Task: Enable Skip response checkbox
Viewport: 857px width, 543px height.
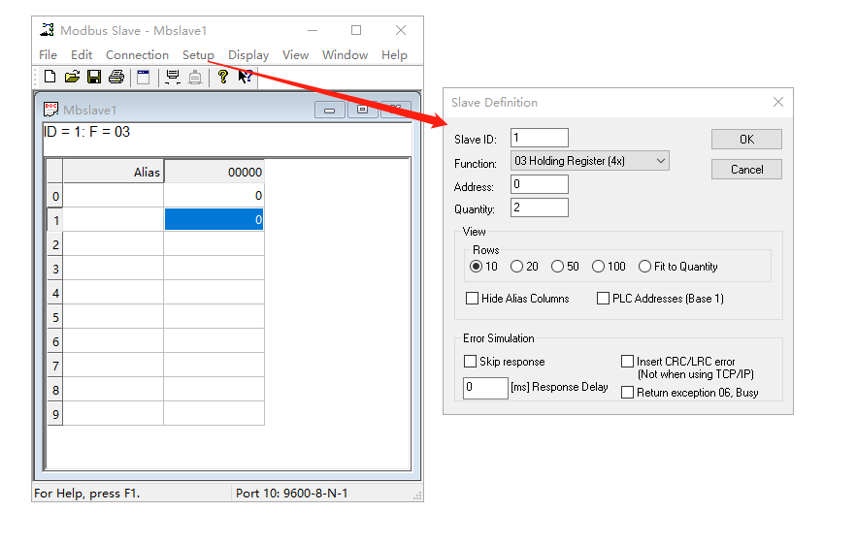Action: click(x=471, y=362)
